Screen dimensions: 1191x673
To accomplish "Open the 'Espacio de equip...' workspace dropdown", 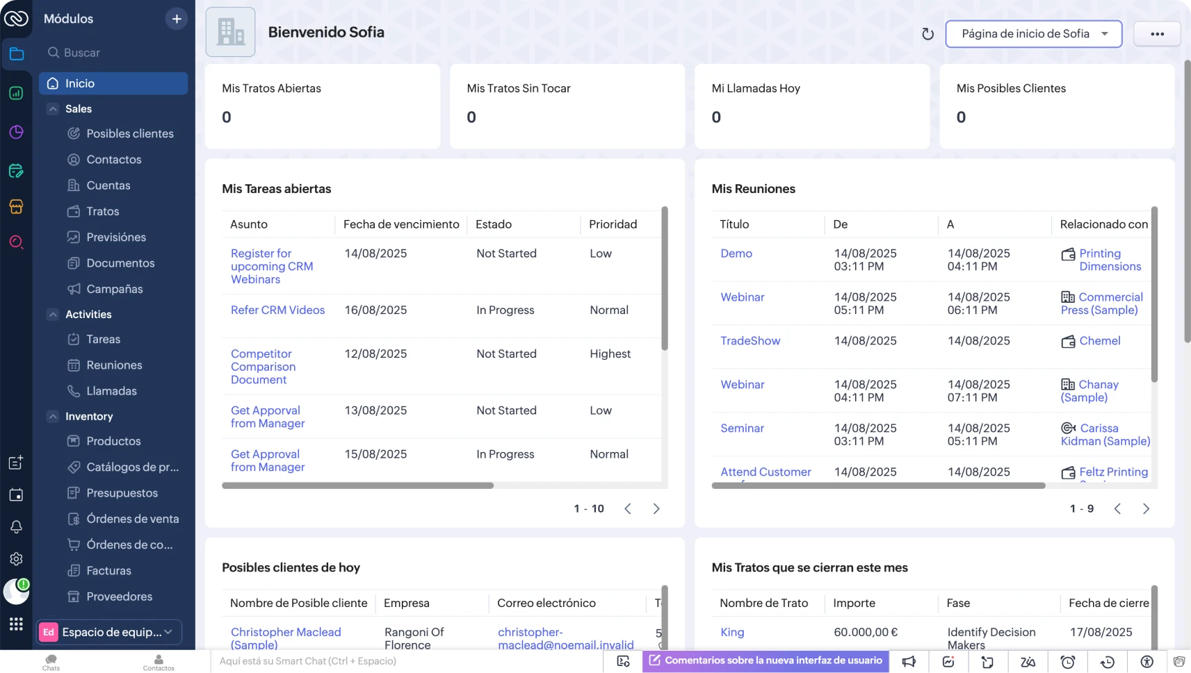I will (x=109, y=632).
